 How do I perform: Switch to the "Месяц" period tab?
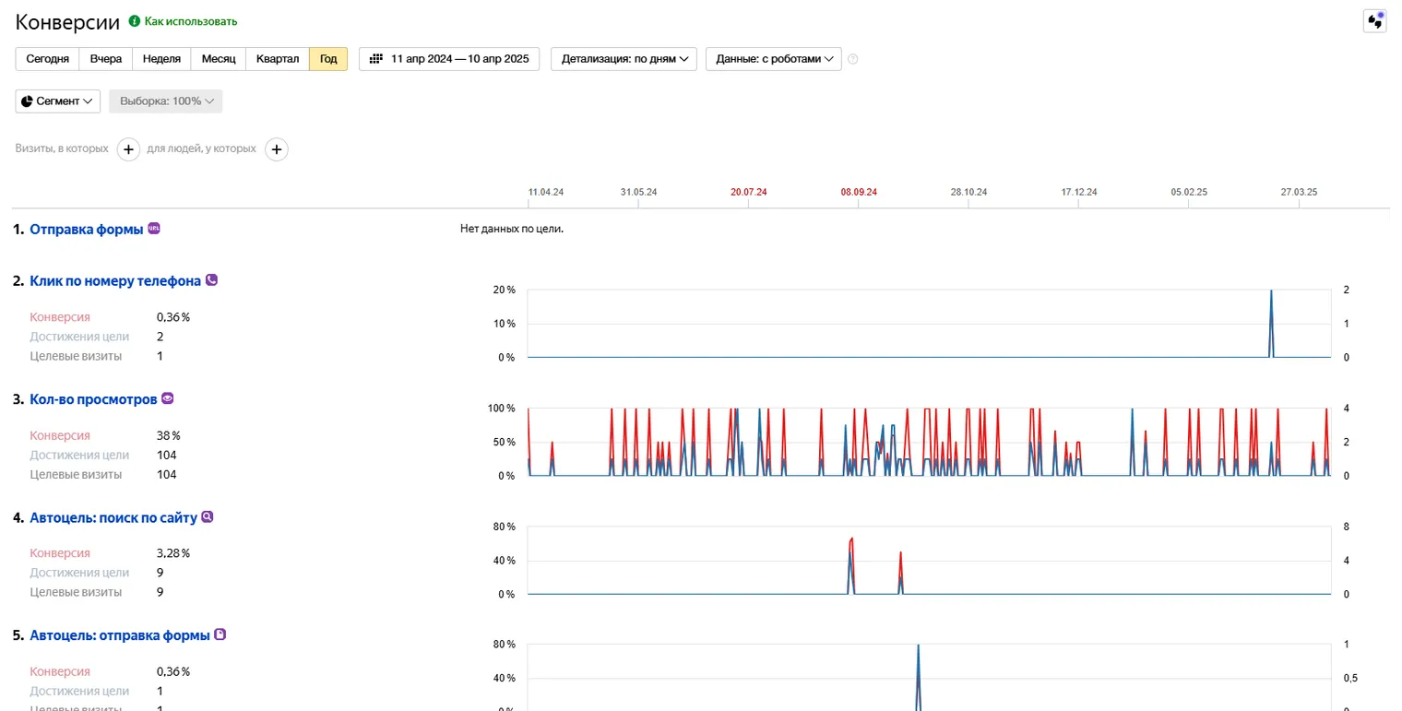pyautogui.click(x=219, y=59)
